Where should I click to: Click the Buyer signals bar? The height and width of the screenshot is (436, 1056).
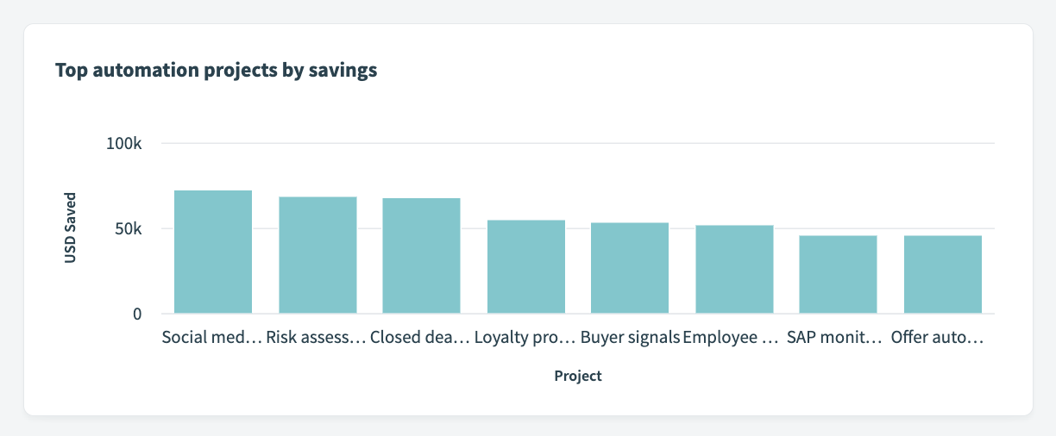(x=630, y=268)
